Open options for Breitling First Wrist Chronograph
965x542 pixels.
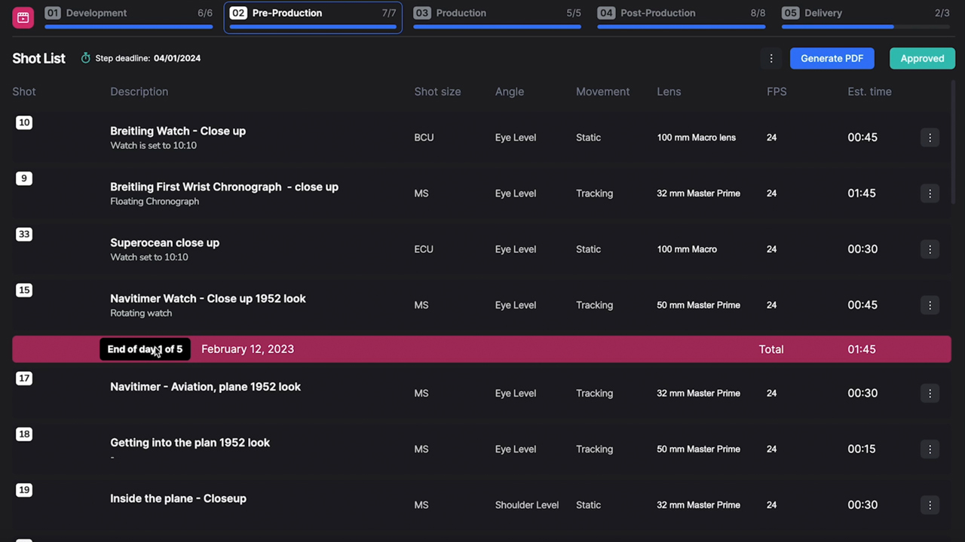[930, 193]
